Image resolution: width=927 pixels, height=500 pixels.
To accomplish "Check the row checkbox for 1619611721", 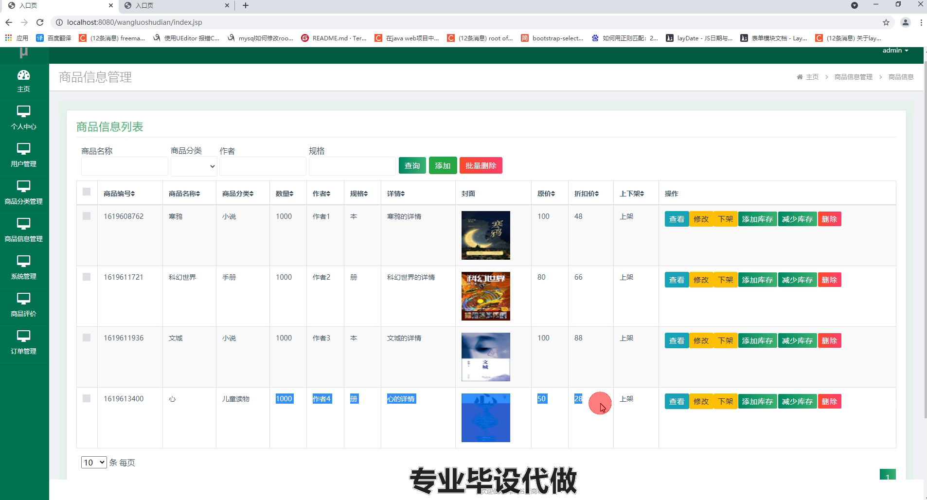I will tap(87, 277).
